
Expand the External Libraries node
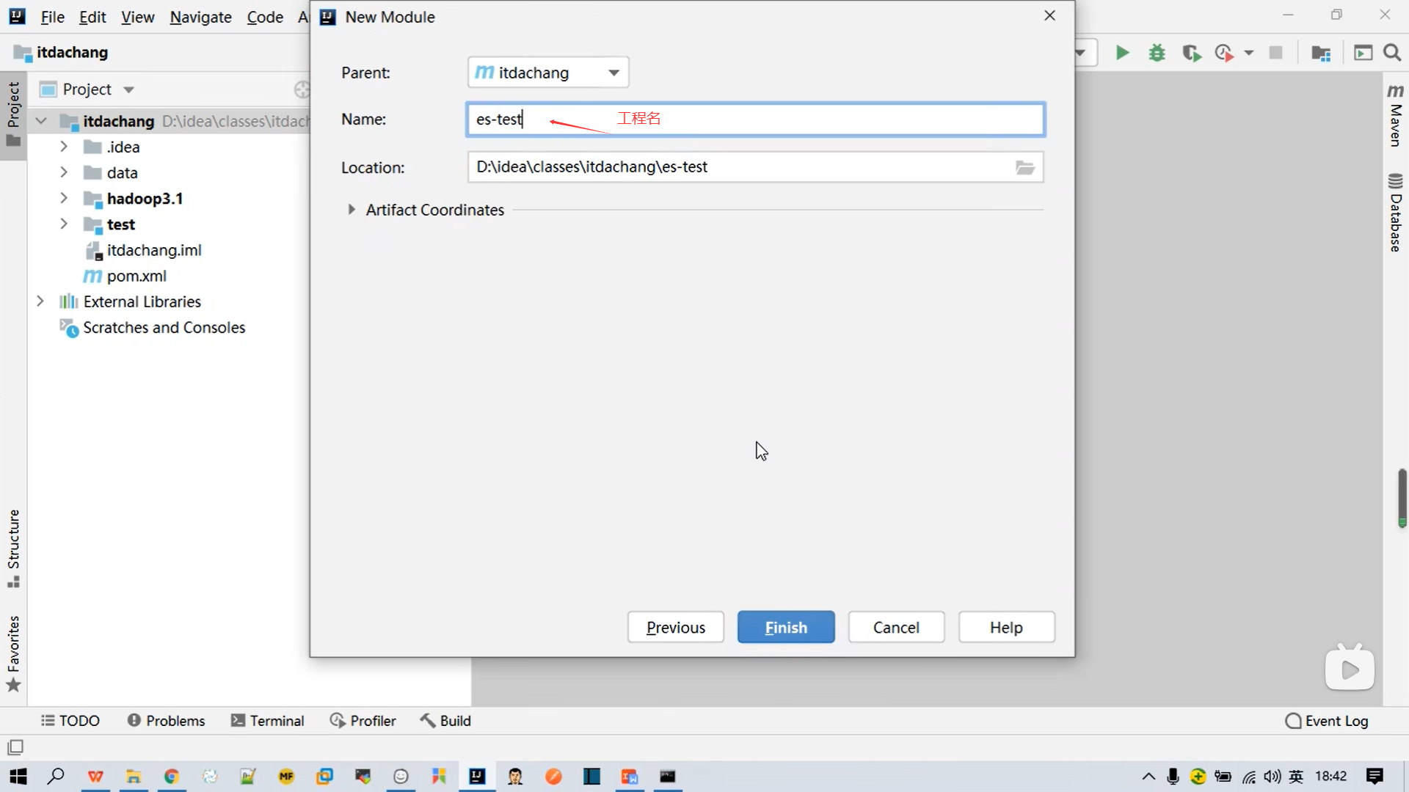(40, 301)
